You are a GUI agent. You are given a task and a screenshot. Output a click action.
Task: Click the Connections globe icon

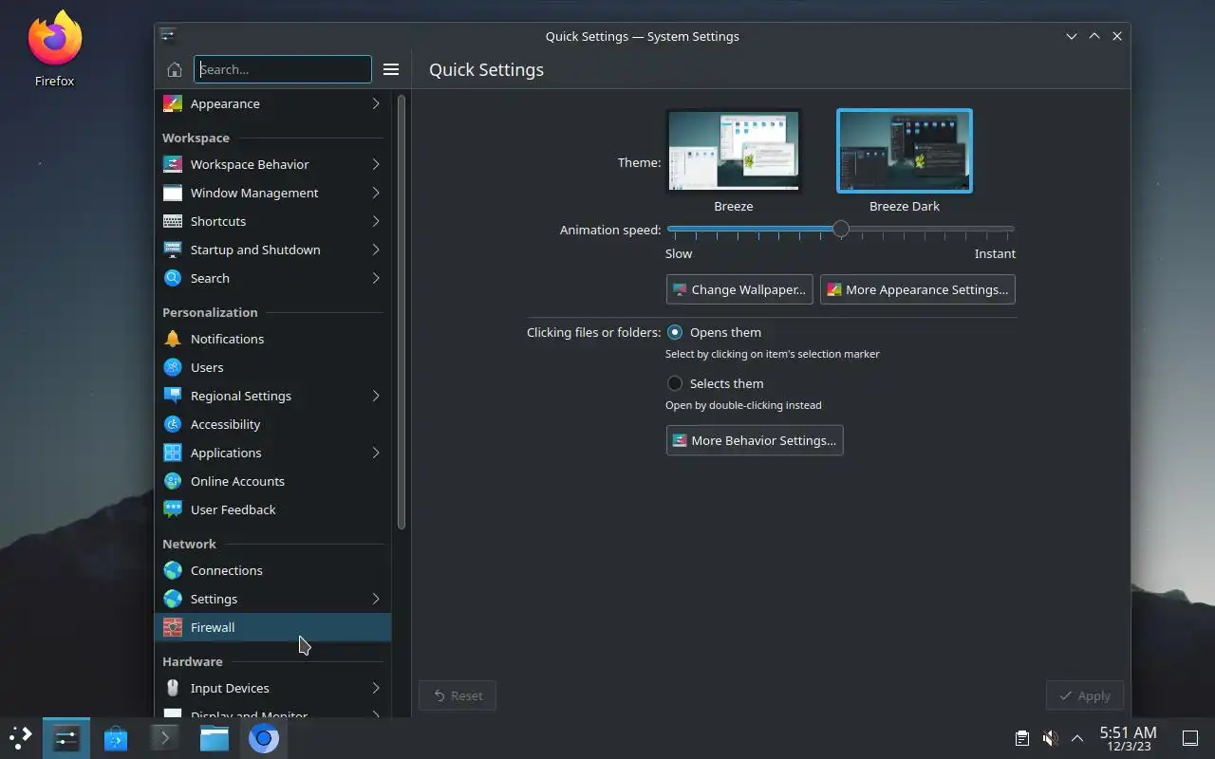click(173, 570)
